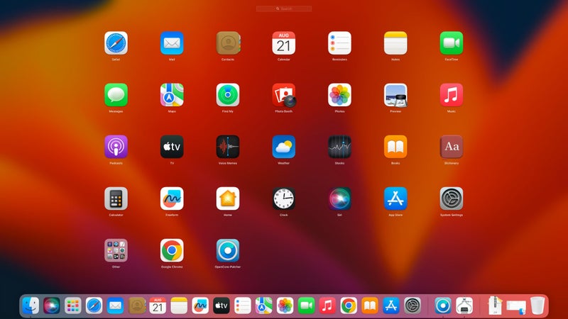Open Mail from the Dock
Viewport: 568px width, 319px height.
115,306
